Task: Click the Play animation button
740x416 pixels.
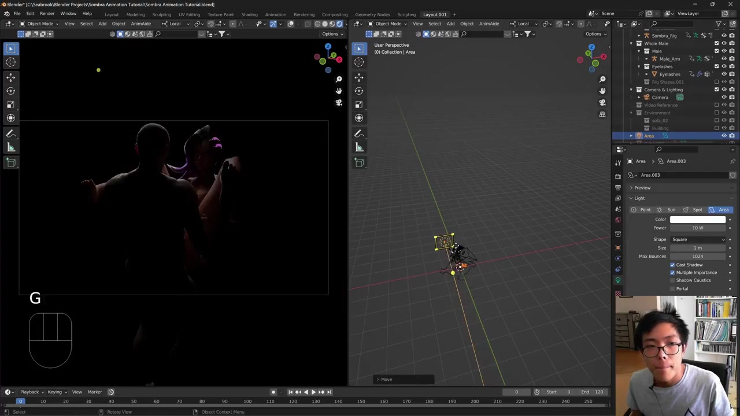Action: [313, 392]
